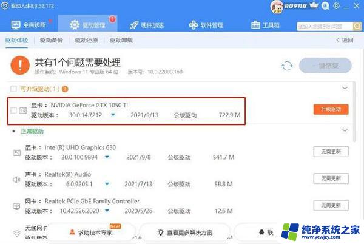Image resolution: width=364 pixels, height=244 pixels.
Task: Collapse the 正常驱动 section chevron
Action: pyautogui.click(x=345, y=130)
